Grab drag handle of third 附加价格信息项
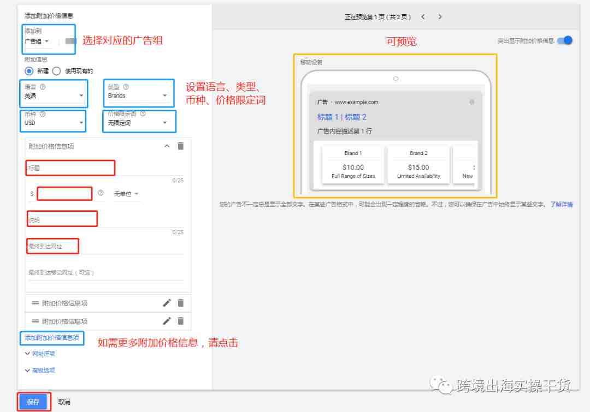Image resolution: width=590 pixels, height=412 pixels. tap(36, 321)
